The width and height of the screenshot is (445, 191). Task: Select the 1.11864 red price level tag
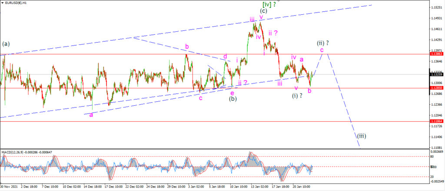[436, 121]
